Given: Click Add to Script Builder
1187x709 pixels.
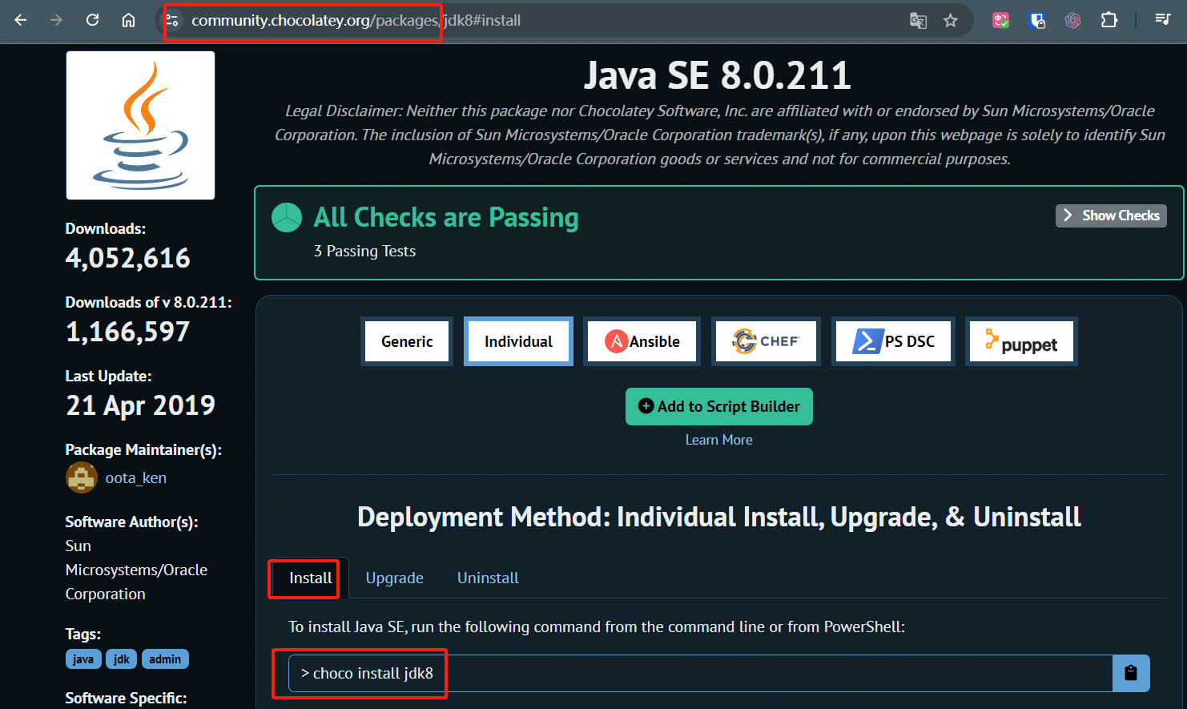Looking at the screenshot, I should coord(719,406).
